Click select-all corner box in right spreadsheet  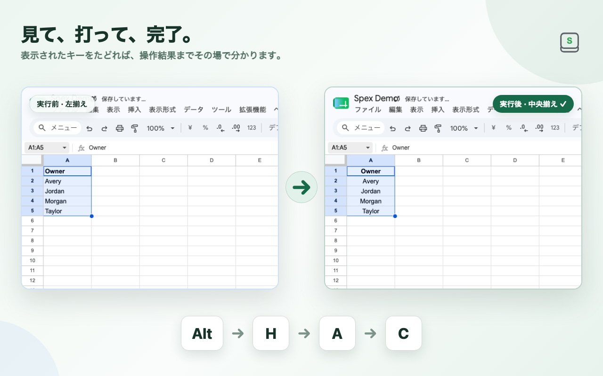(336, 160)
